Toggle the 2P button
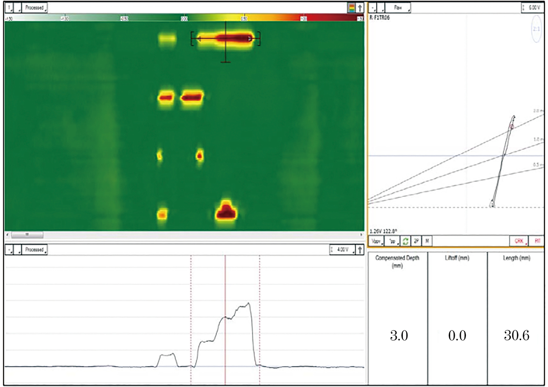 tap(416, 241)
